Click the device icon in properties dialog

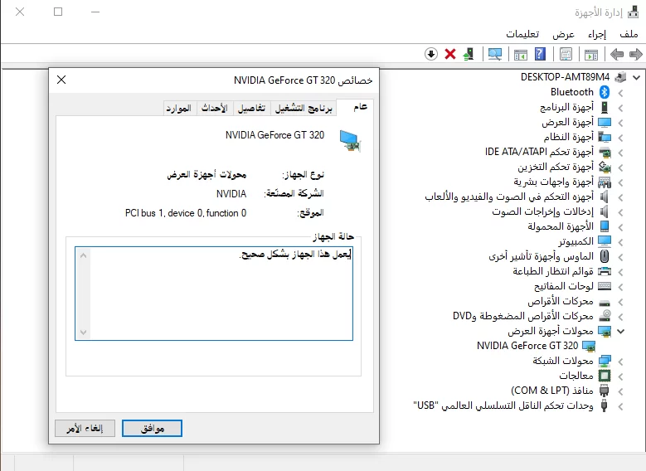click(350, 141)
